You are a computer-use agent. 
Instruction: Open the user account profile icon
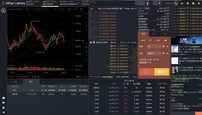click(199, 3)
